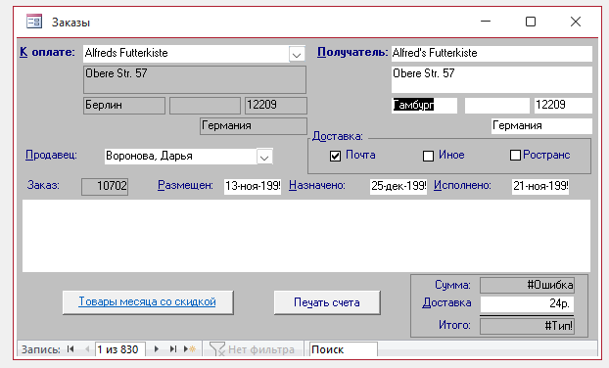Click the empty order details subform area

click(306, 236)
